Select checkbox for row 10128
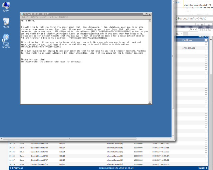Image resolution: width=213 pixels, height=170 pixels. click(206, 164)
